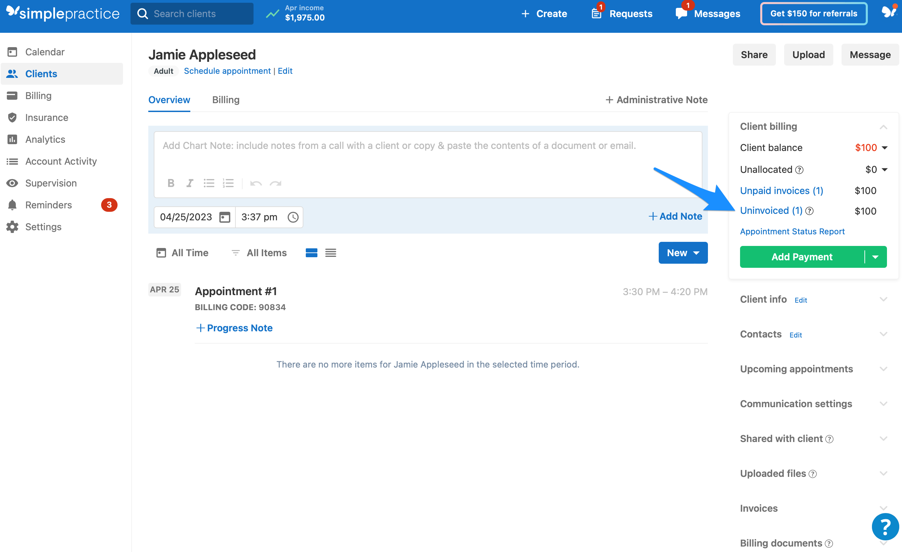
Task: Click the Billing documents help icon
Action: 829,543
